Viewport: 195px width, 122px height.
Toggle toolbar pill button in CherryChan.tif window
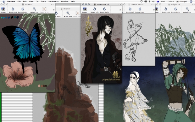tap(153, 4)
